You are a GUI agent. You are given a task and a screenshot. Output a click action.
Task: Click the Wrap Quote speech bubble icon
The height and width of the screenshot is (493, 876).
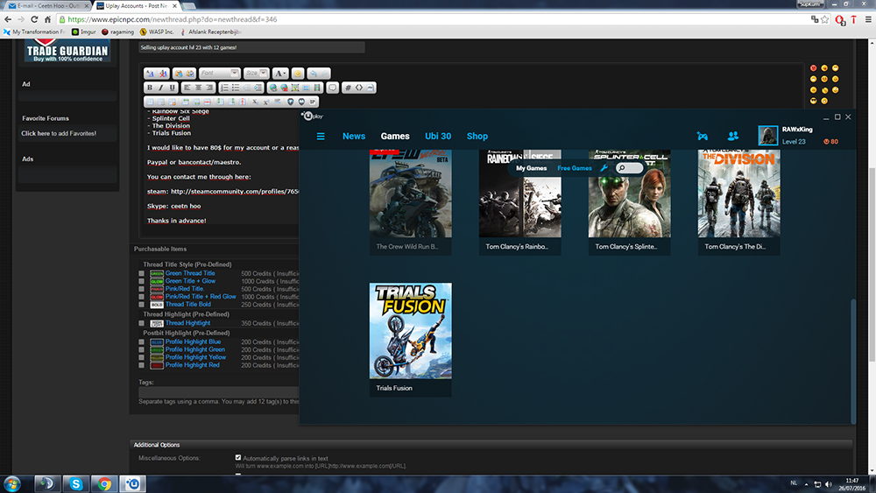click(332, 88)
